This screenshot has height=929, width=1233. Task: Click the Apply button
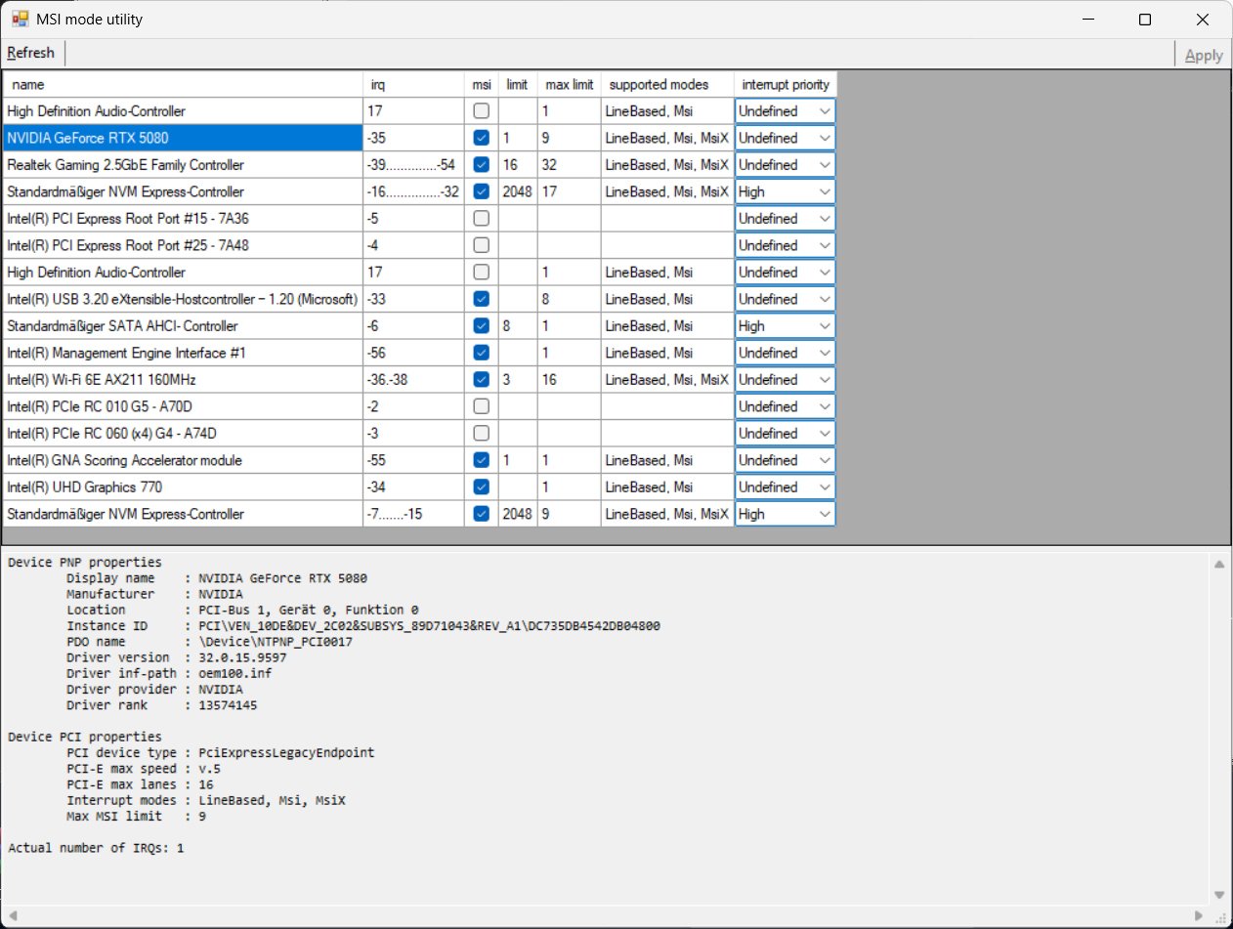(1204, 55)
